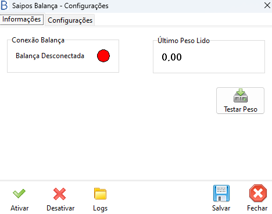Click the Fechar text label
This screenshot has width=272, height=214.
coord(257,208)
